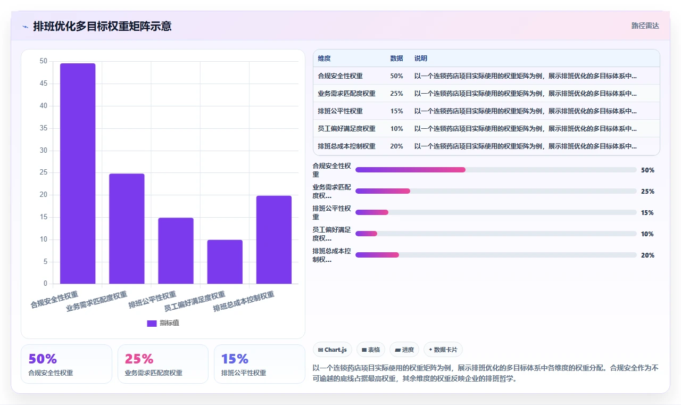Viewport: 681px width, 405px height.
Task: Click the 数据 column header
Action: 396,59
